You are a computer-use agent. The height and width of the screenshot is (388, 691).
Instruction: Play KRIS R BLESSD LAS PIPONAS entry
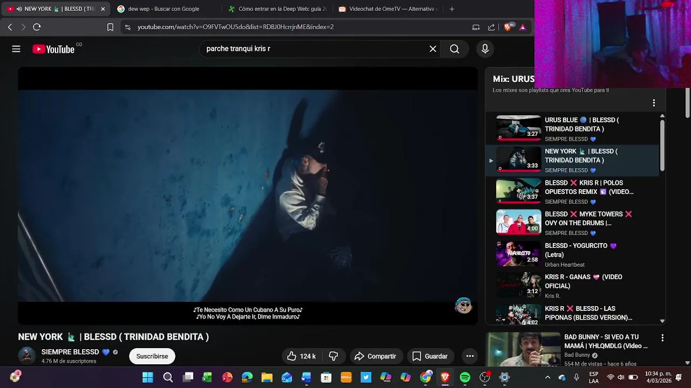tap(572, 315)
